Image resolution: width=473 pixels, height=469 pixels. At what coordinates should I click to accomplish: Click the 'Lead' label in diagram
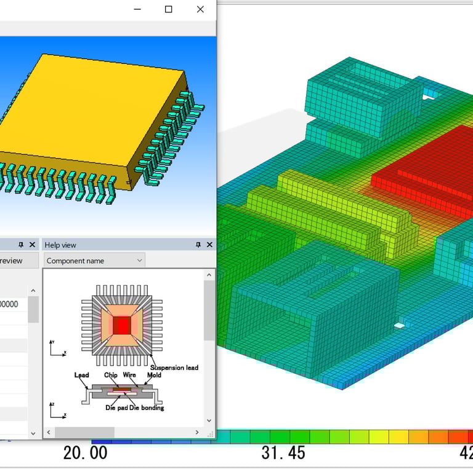pos(81,375)
